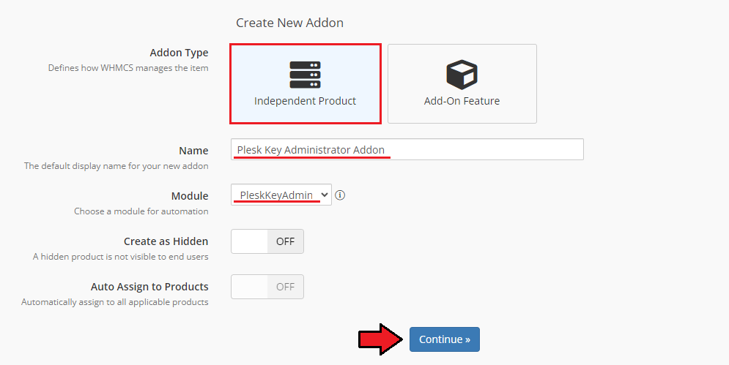Image resolution: width=729 pixels, height=365 pixels.
Task: Click the Continue button
Action: [445, 339]
